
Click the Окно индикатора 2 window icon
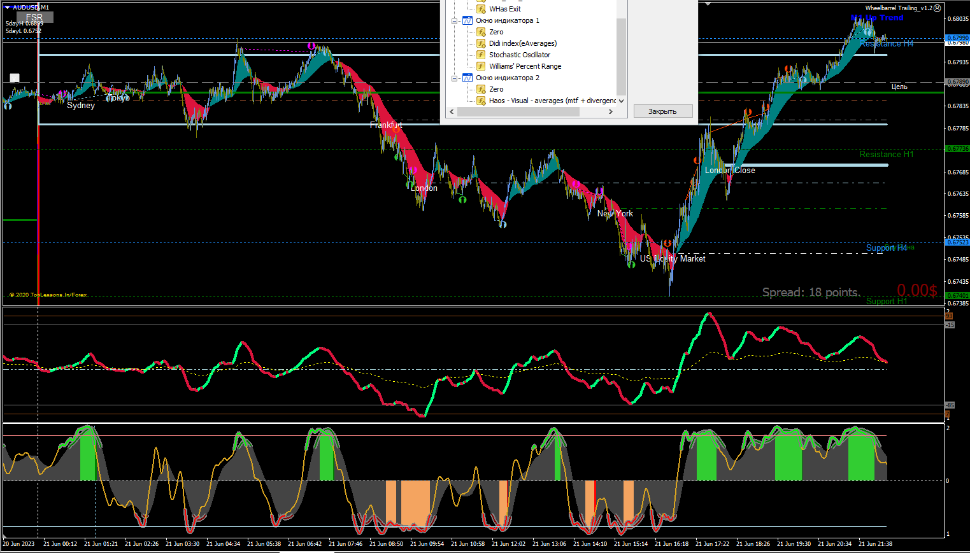[x=467, y=78]
